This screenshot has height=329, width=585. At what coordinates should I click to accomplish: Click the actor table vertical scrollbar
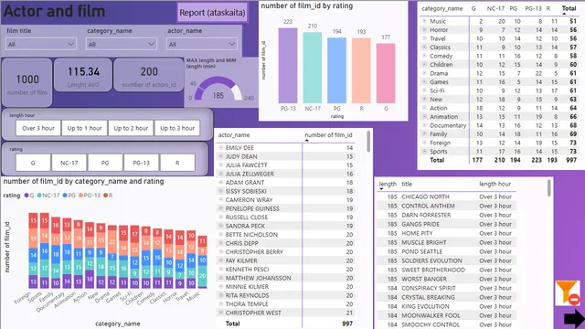pyautogui.click(x=368, y=142)
